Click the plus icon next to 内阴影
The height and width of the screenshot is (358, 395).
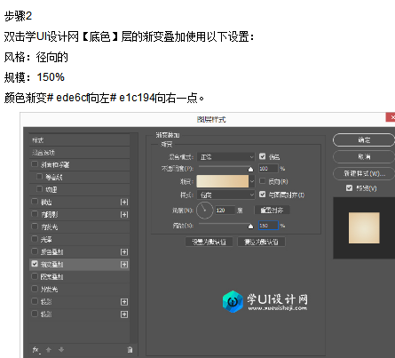coord(124,214)
